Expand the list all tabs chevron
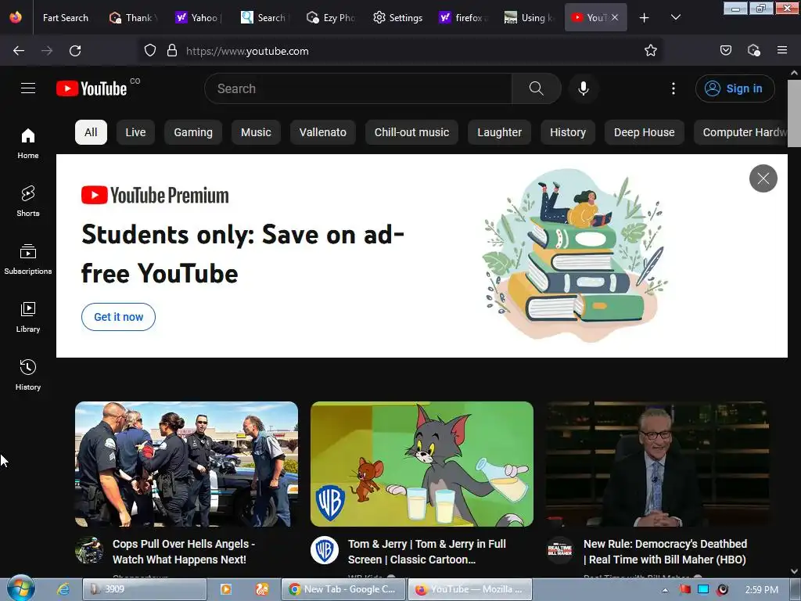The width and height of the screenshot is (801, 601). point(675,18)
